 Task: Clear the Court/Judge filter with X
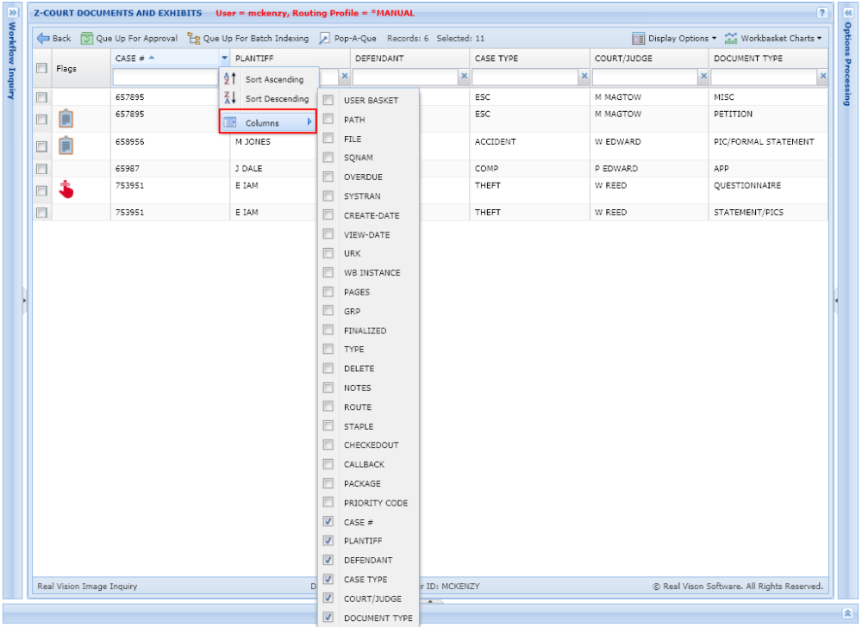point(703,77)
